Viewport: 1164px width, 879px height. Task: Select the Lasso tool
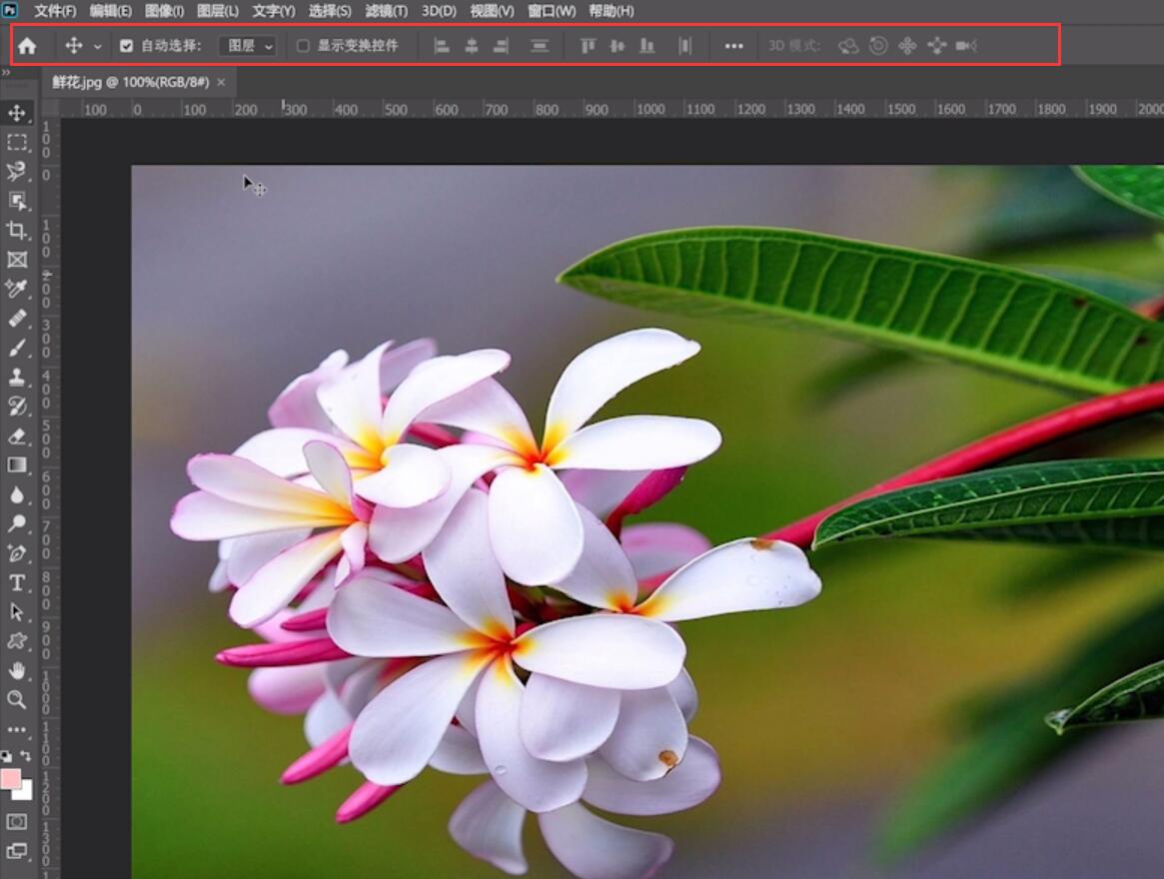16,172
